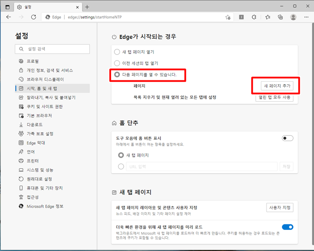314x251 pixels.
Task: Add this page to favorites
Action: point(228,17)
